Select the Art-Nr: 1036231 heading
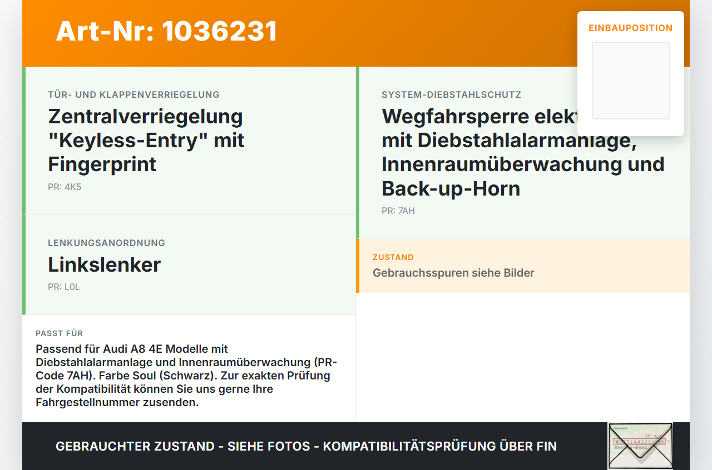 coord(167,31)
